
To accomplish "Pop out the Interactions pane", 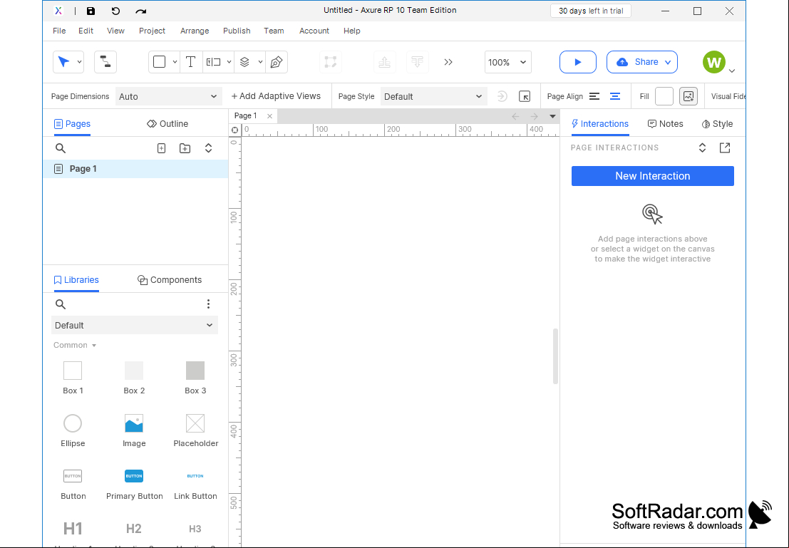I will pyautogui.click(x=725, y=148).
